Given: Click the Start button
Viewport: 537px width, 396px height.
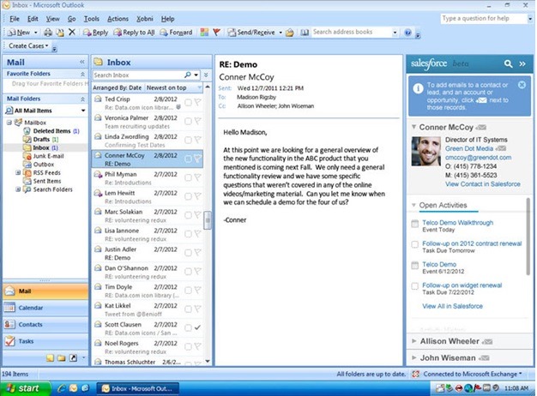Looking at the screenshot, I should (x=25, y=388).
